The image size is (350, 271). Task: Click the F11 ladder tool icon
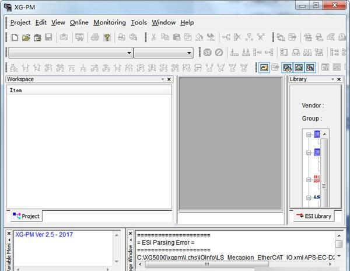pos(129,68)
